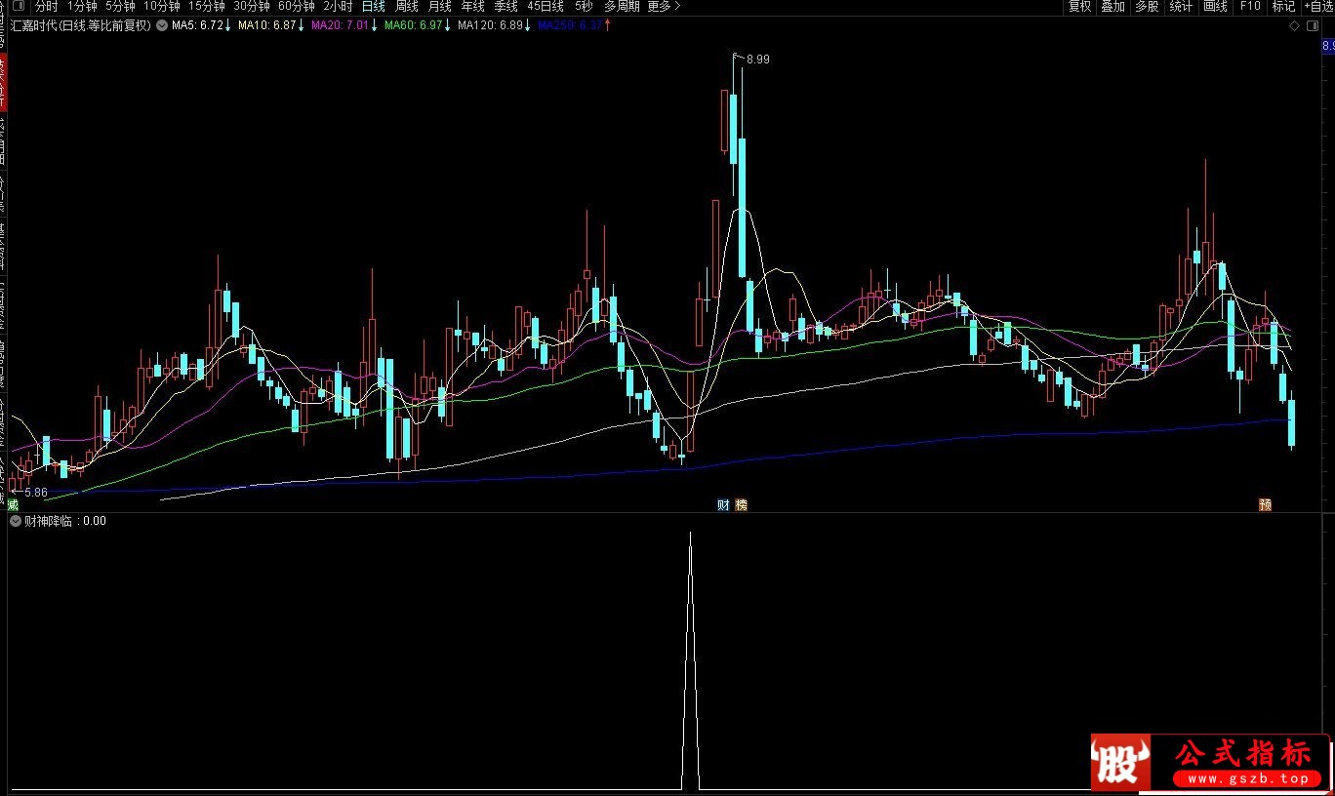This screenshot has height=796, width=1335.
Task: Click the 8.99 high price label
Action: [x=757, y=60]
